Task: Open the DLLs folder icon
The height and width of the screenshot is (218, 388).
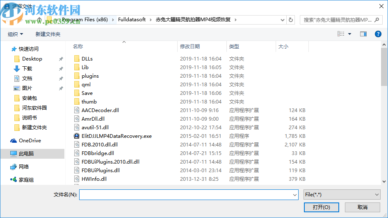Action: pyautogui.click(x=77, y=59)
